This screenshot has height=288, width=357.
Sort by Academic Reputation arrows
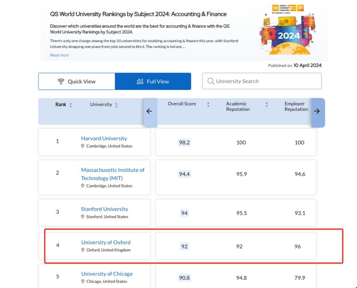[x=267, y=105]
